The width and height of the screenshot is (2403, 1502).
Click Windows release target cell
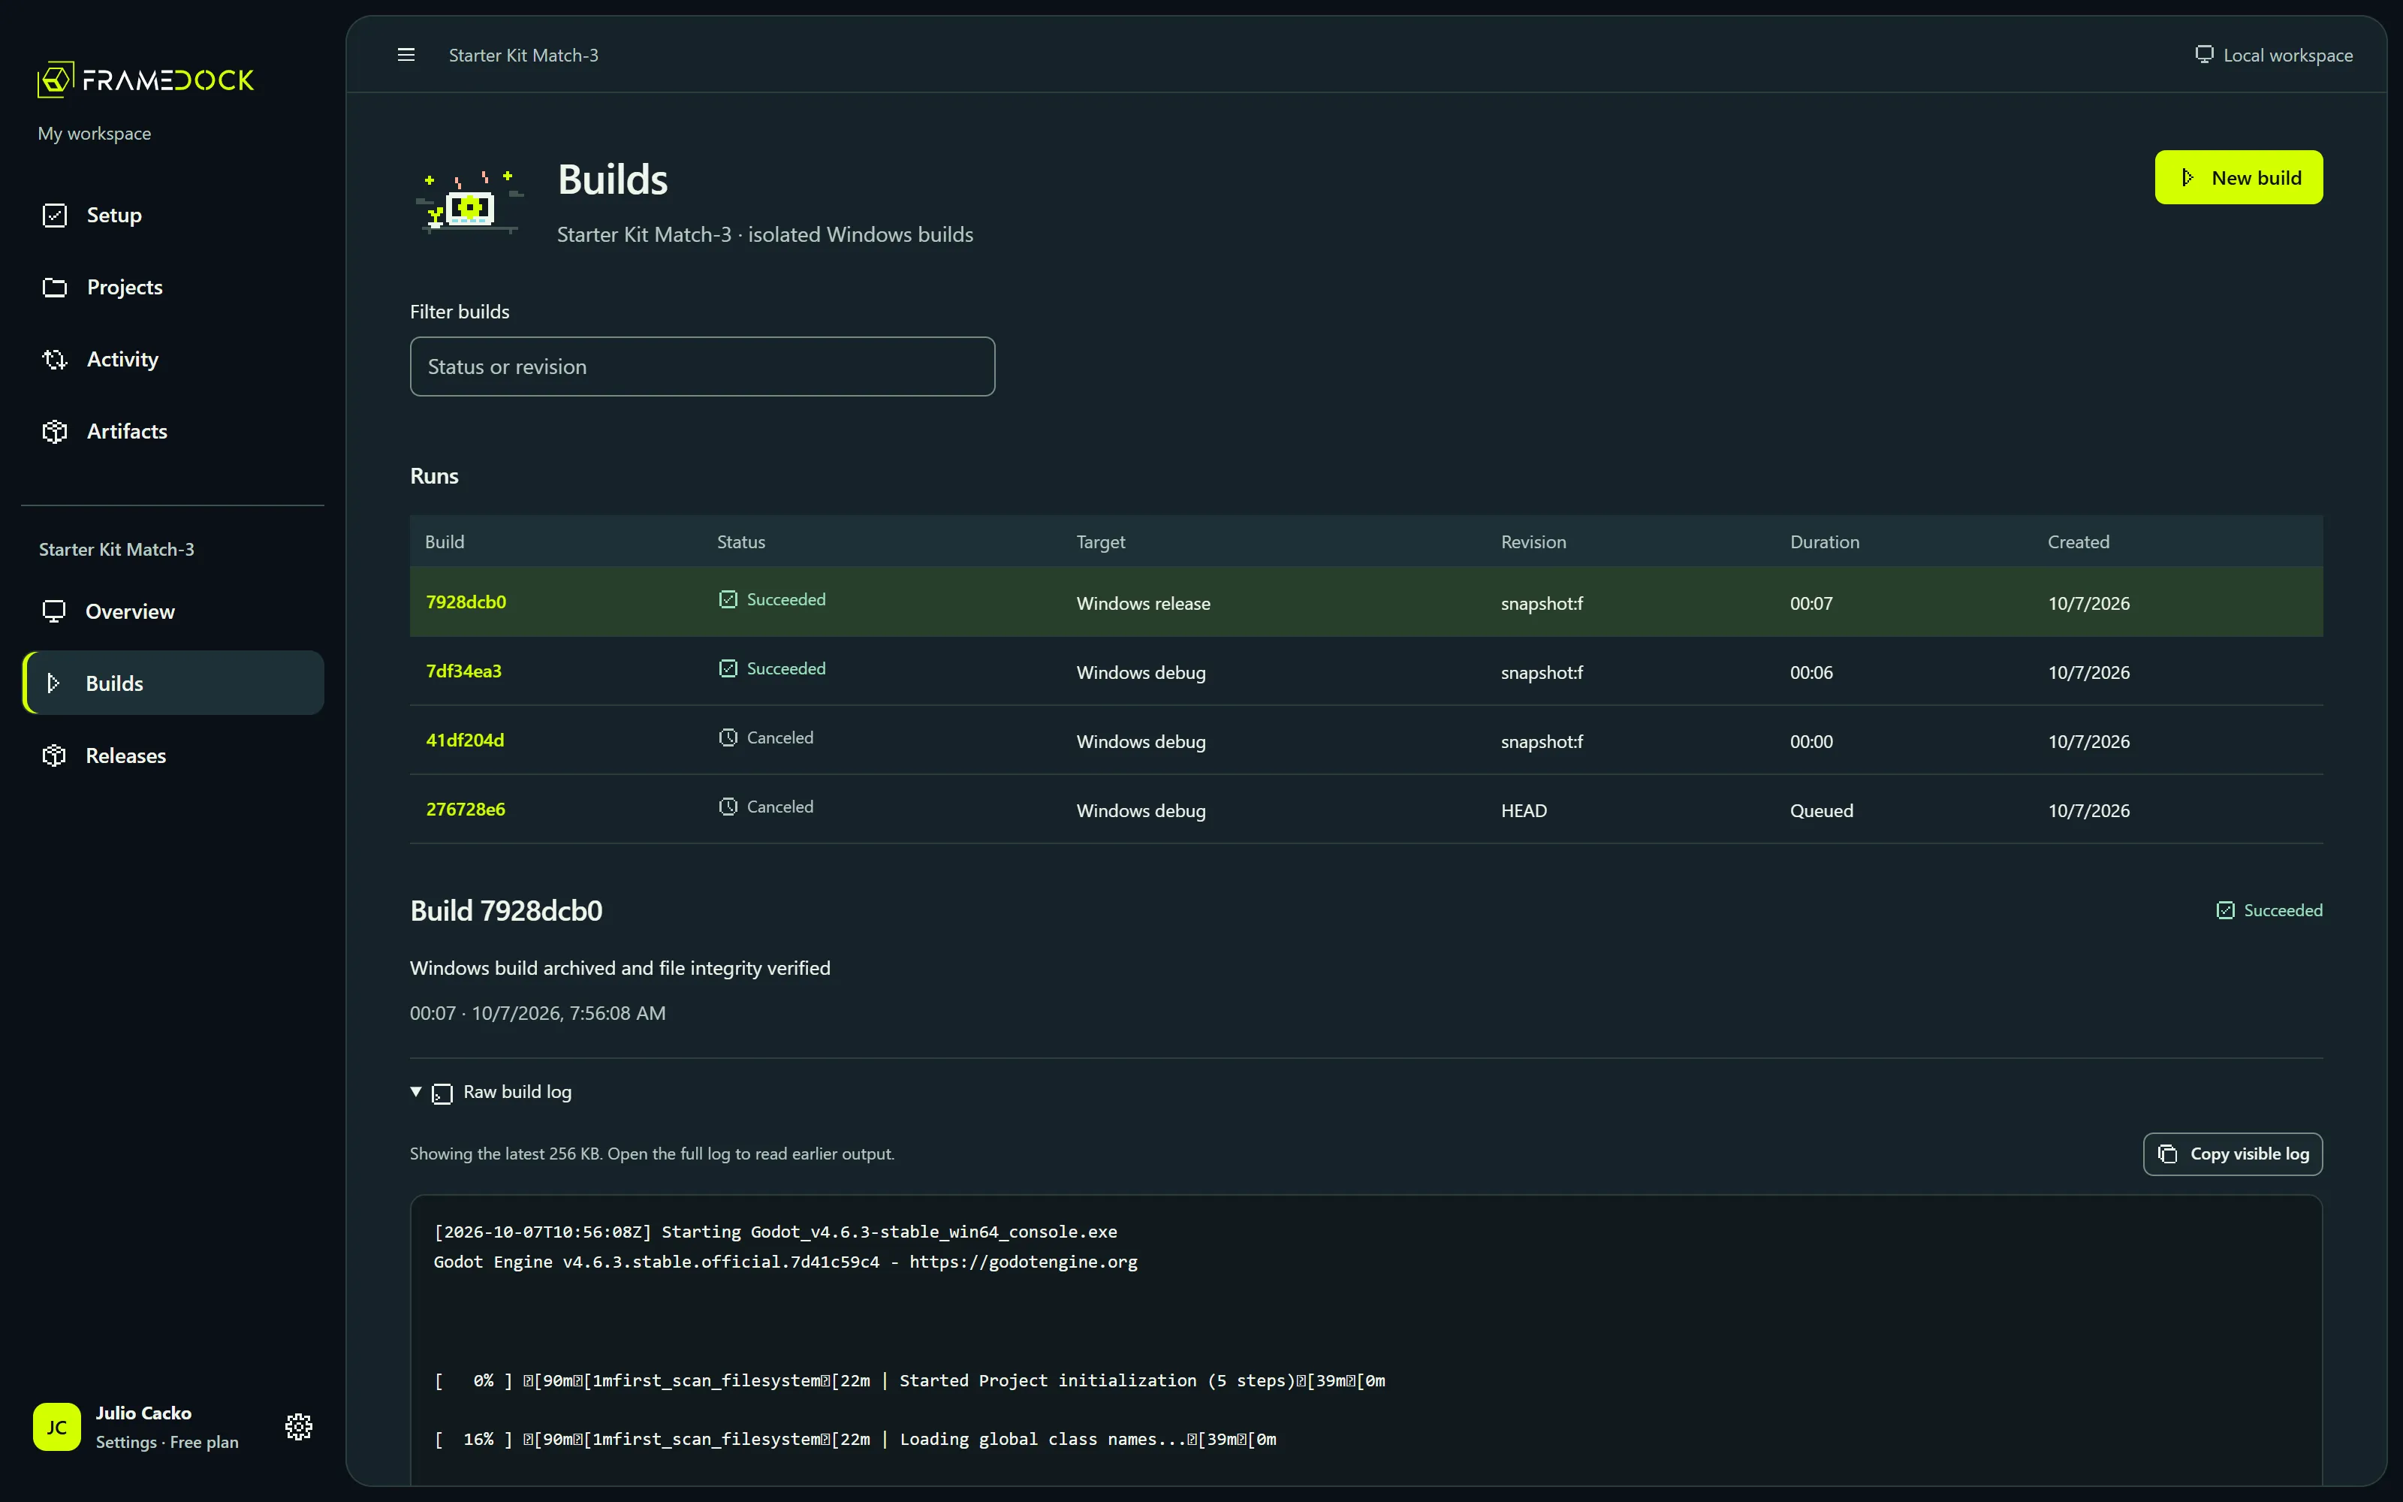coord(1143,603)
